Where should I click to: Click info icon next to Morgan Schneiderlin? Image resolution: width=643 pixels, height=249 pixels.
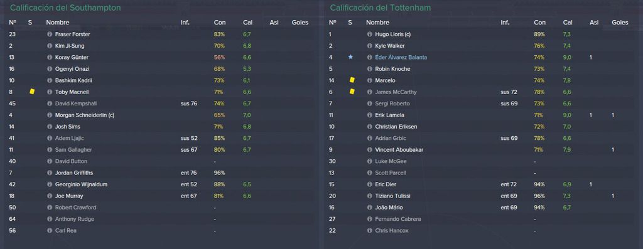[50, 115]
